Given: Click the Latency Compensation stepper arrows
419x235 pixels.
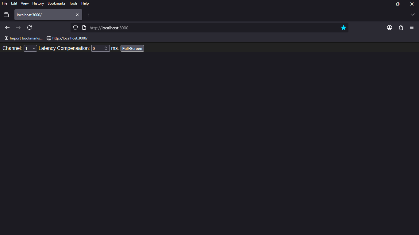Looking at the screenshot, I should (x=106, y=48).
